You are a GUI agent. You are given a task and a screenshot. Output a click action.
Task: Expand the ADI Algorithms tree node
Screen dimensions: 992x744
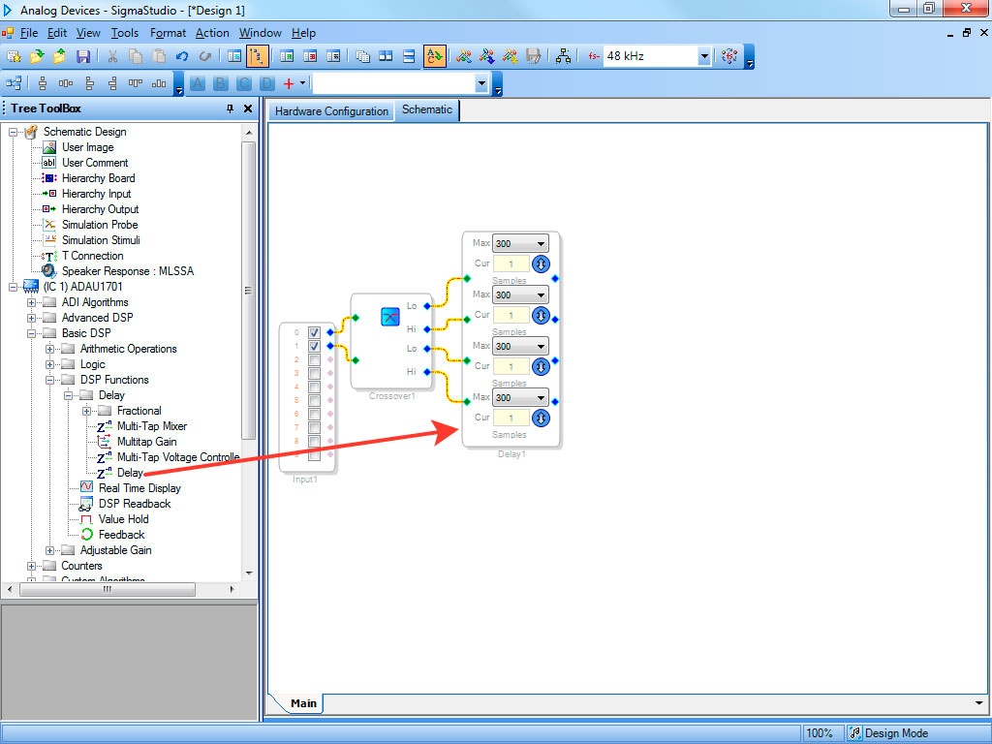[32, 302]
